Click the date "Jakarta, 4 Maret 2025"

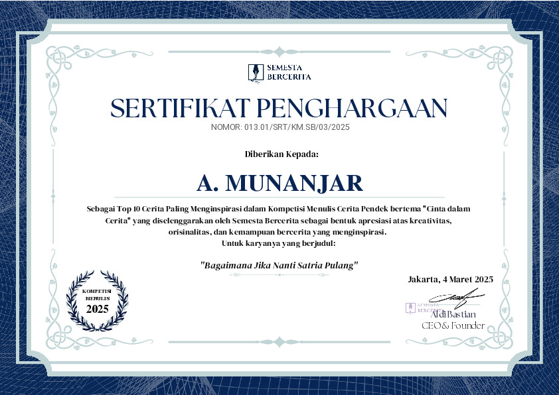(451, 280)
